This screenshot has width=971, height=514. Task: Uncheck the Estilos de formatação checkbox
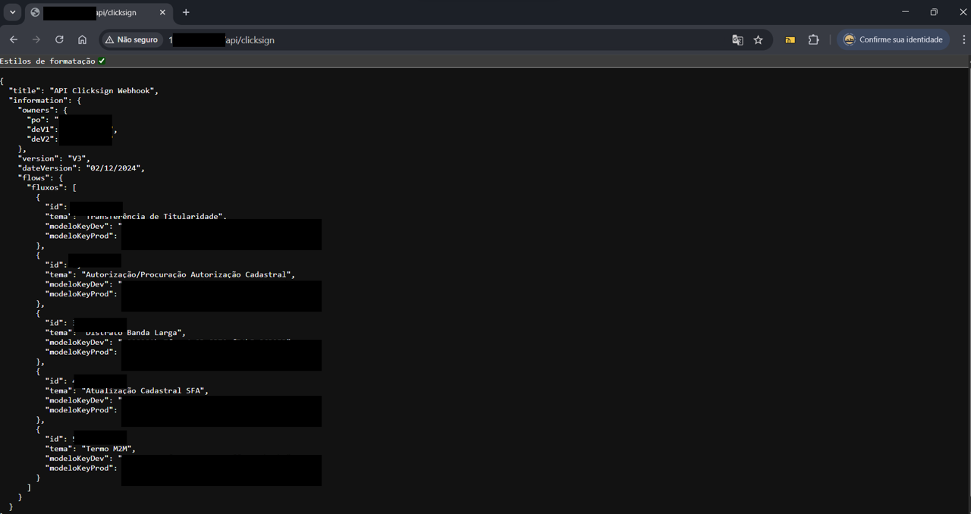pos(102,61)
